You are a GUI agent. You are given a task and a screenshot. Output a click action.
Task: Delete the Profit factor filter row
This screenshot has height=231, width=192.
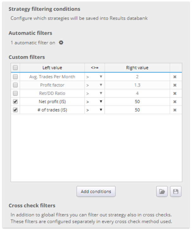tap(175, 85)
